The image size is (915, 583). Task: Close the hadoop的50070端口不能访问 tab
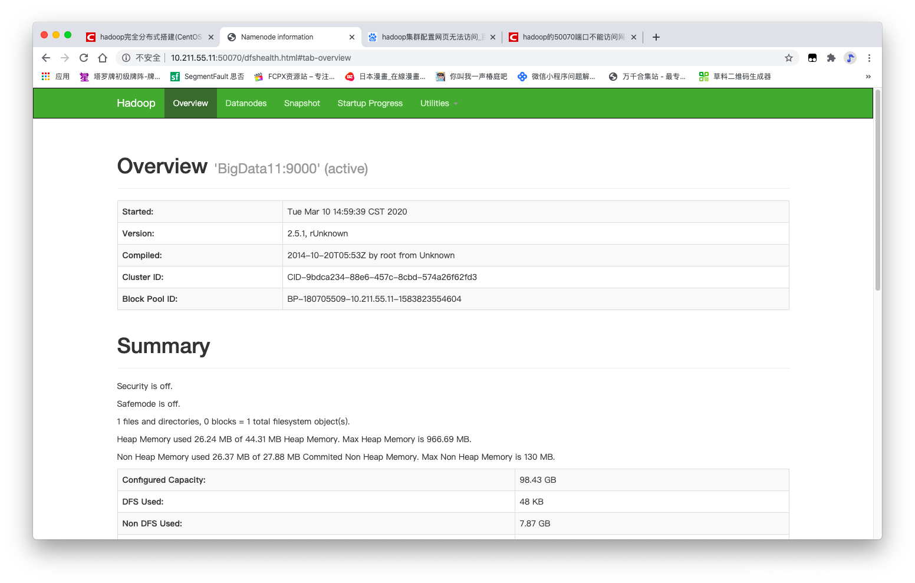[x=634, y=37]
